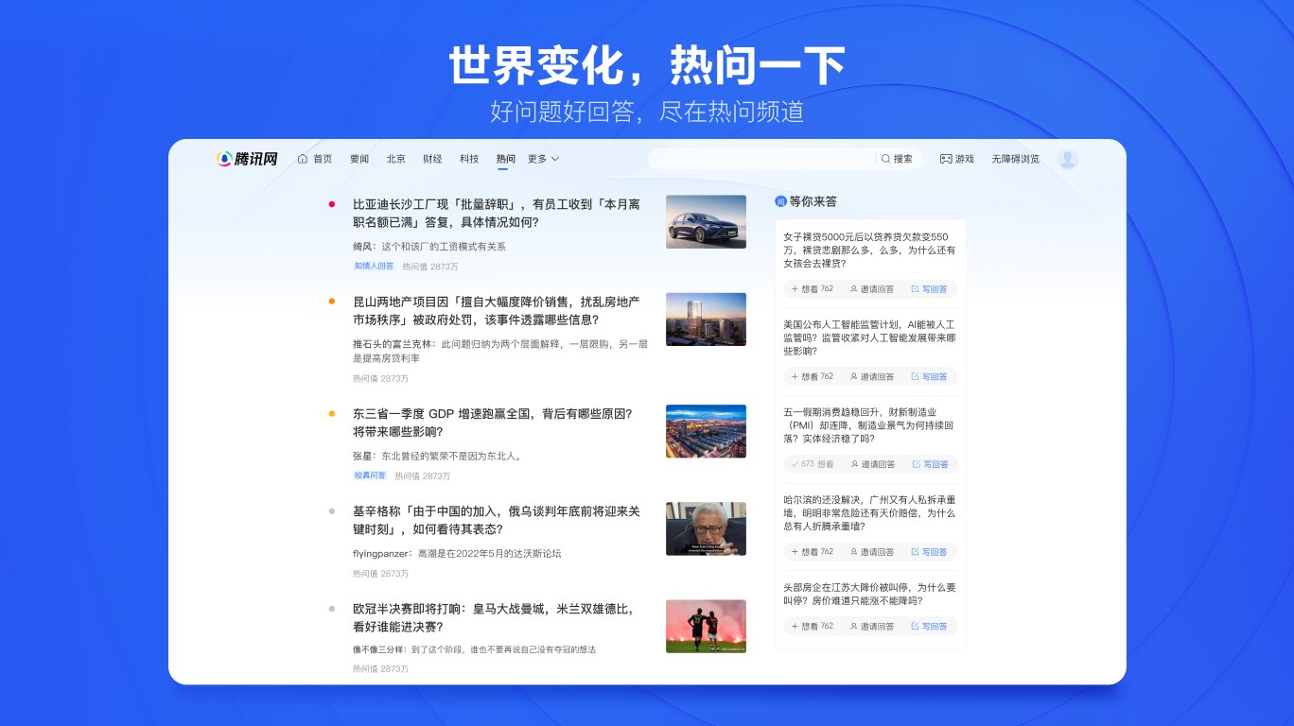Click 想看 on the 人工智能监管 question
1294x726 pixels.
click(x=813, y=376)
